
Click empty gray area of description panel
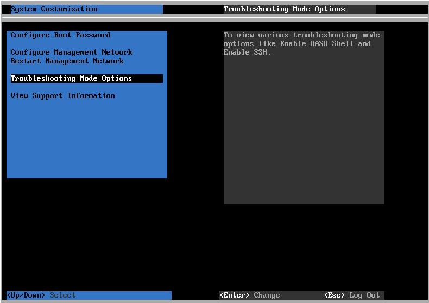point(304,136)
